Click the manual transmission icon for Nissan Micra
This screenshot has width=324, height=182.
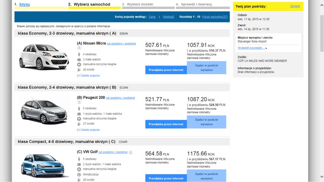(x=79, y=64)
